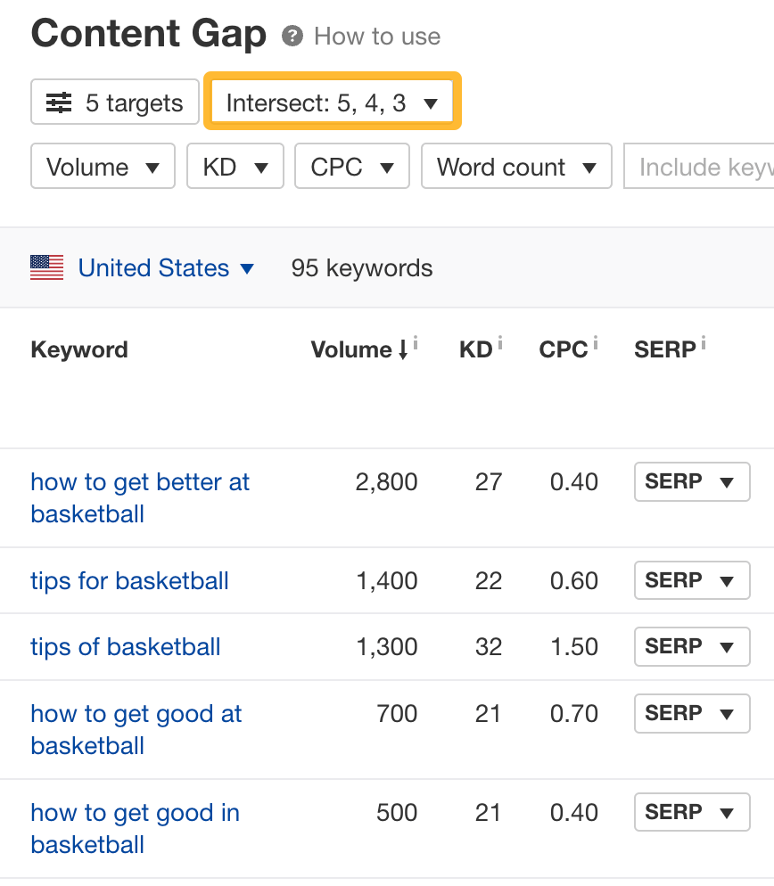Open the Word count filter dropdown
Screen dimensions: 774x886
[515, 166]
